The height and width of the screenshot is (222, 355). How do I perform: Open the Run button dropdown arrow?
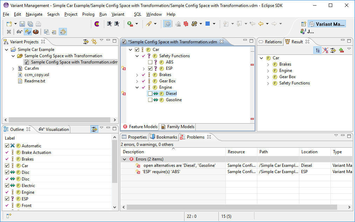point(137,24)
